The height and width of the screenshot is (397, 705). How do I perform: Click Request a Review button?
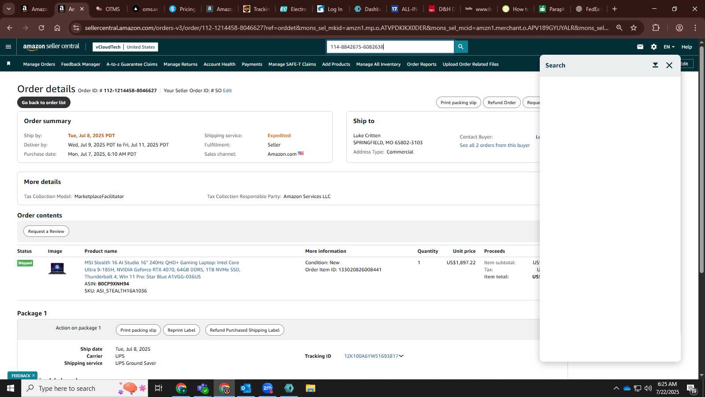click(46, 231)
